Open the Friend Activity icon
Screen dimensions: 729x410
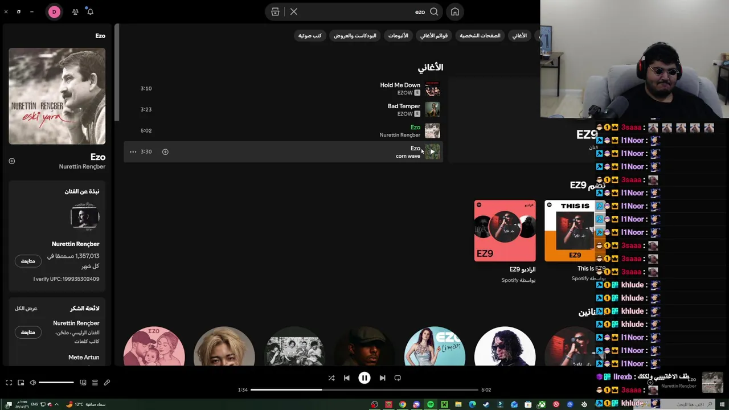coord(75,11)
